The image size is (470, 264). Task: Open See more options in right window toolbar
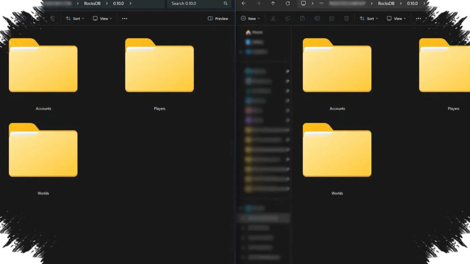point(419,18)
